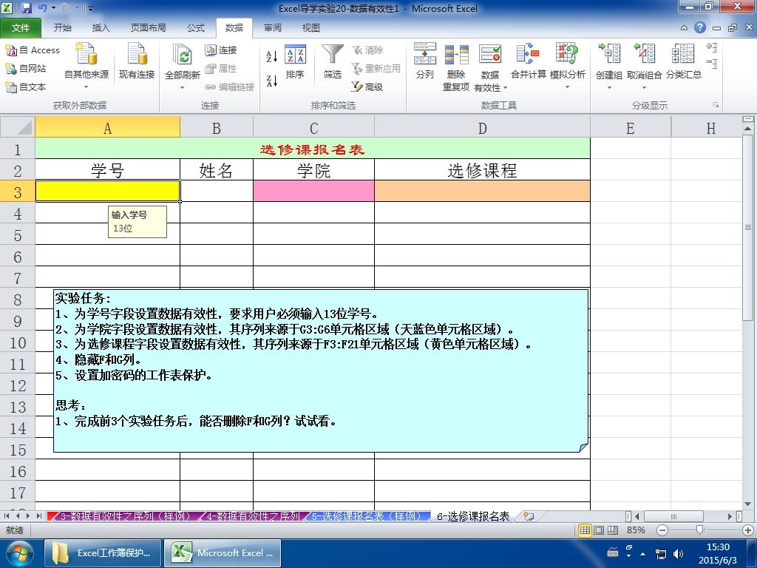This screenshot has width=757, height=568.
Task: Click the Show Detail outline icon
Action: [712, 47]
